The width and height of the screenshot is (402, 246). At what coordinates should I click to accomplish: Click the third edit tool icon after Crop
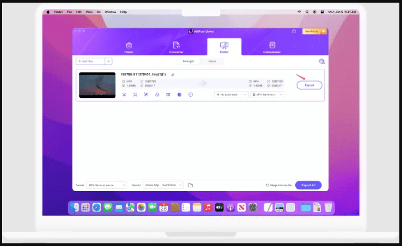146,95
